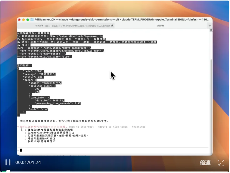230x173 pixels.
Task: Switch to the second claude tab
Action: point(160,25)
